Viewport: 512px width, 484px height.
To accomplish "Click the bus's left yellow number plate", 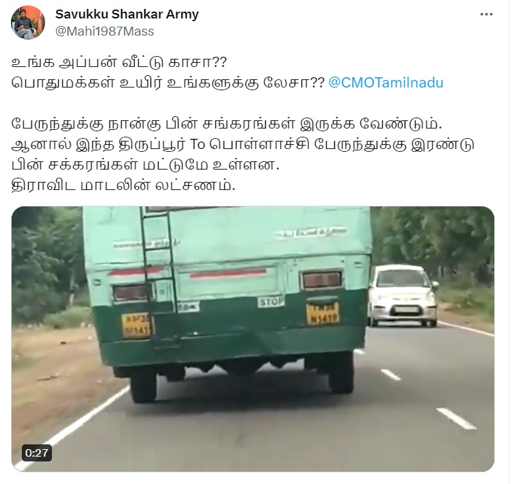I will 137,325.
